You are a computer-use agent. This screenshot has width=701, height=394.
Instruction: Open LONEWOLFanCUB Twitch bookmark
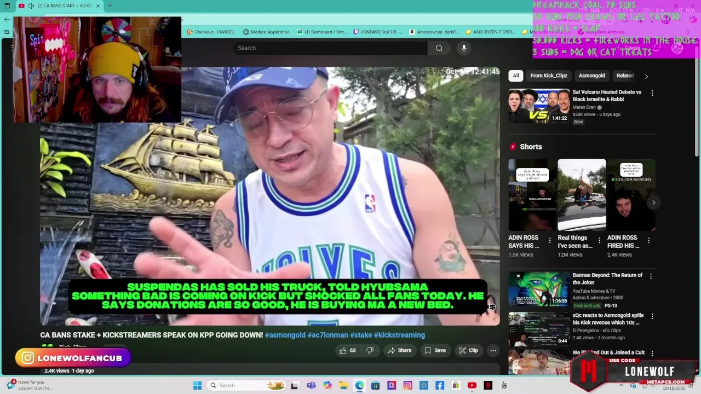[378, 32]
